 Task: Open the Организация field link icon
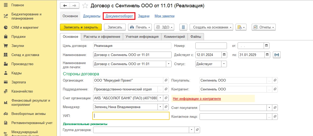[x=166, y=80]
